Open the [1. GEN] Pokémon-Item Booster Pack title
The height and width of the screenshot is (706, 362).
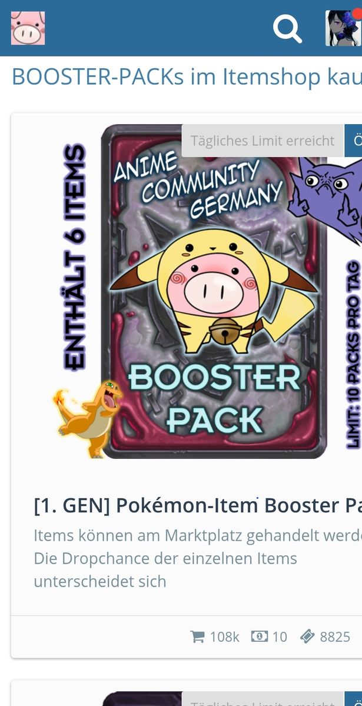click(198, 505)
